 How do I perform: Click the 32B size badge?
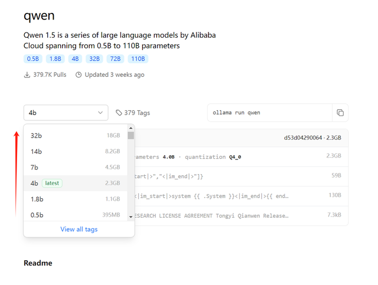(x=94, y=59)
